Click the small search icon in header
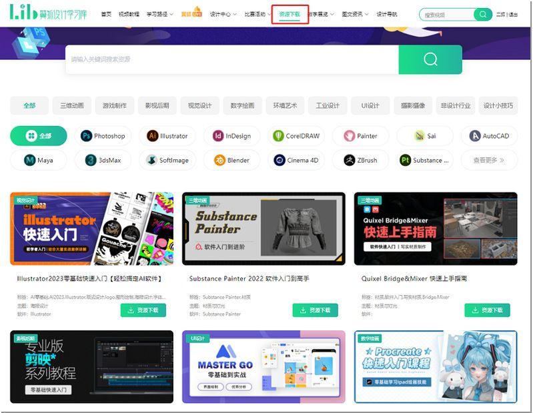533x413 pixels. (x=482, y=14)
